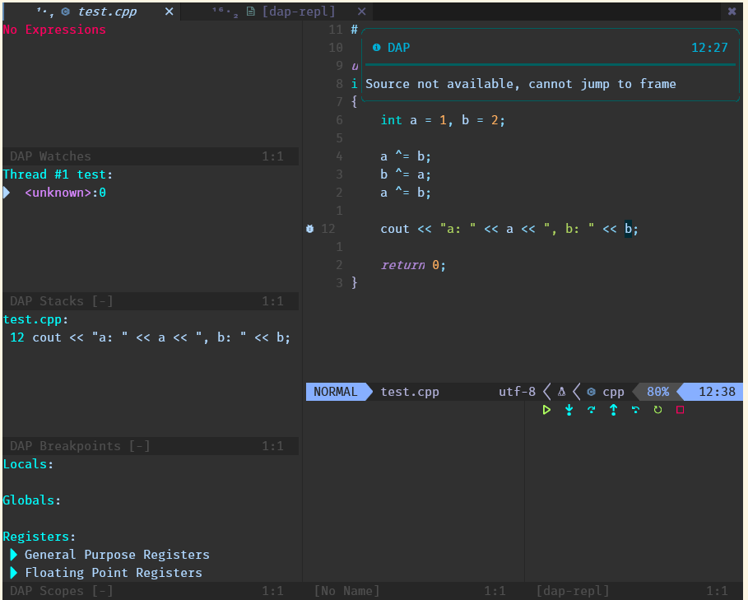
Task: Click the restart debug session icon
Action: (x=657, y=409)
